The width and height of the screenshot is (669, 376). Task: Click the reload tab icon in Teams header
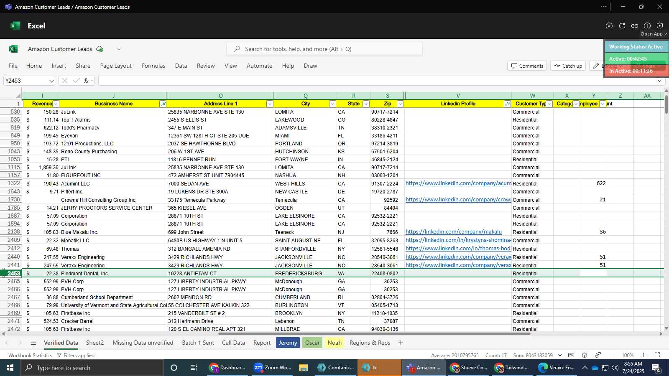pyautogui.click(x=622, y=25)
